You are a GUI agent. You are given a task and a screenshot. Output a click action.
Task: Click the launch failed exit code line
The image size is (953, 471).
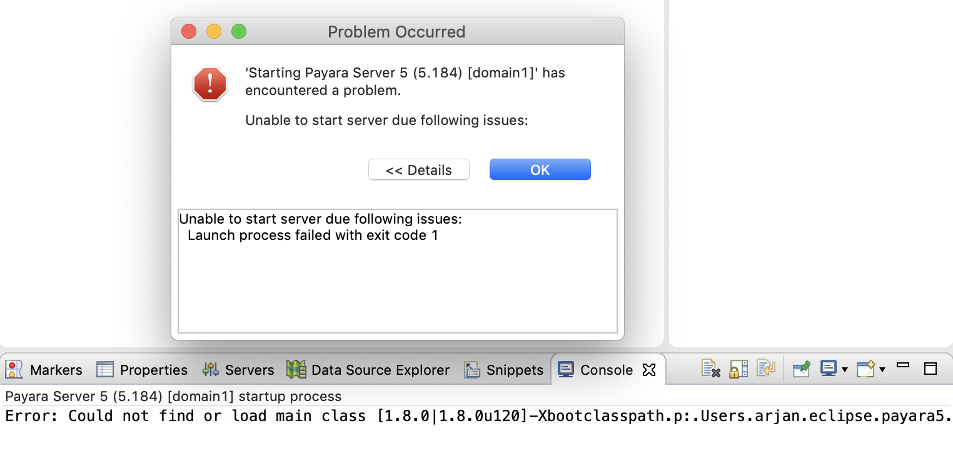click(313, 235)
